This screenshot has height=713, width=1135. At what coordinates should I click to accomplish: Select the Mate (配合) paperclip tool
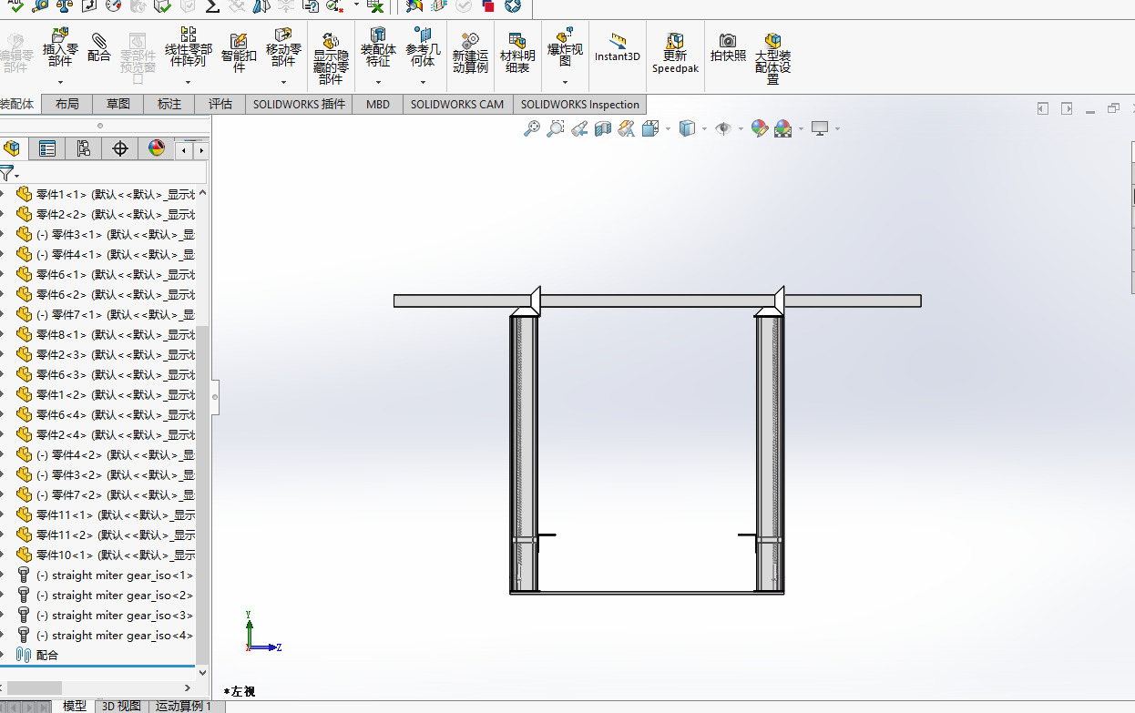point(99,47)
